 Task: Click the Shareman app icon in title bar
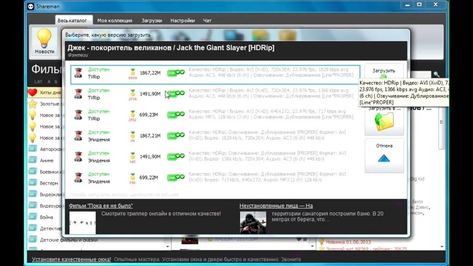[x=31, y=6]
